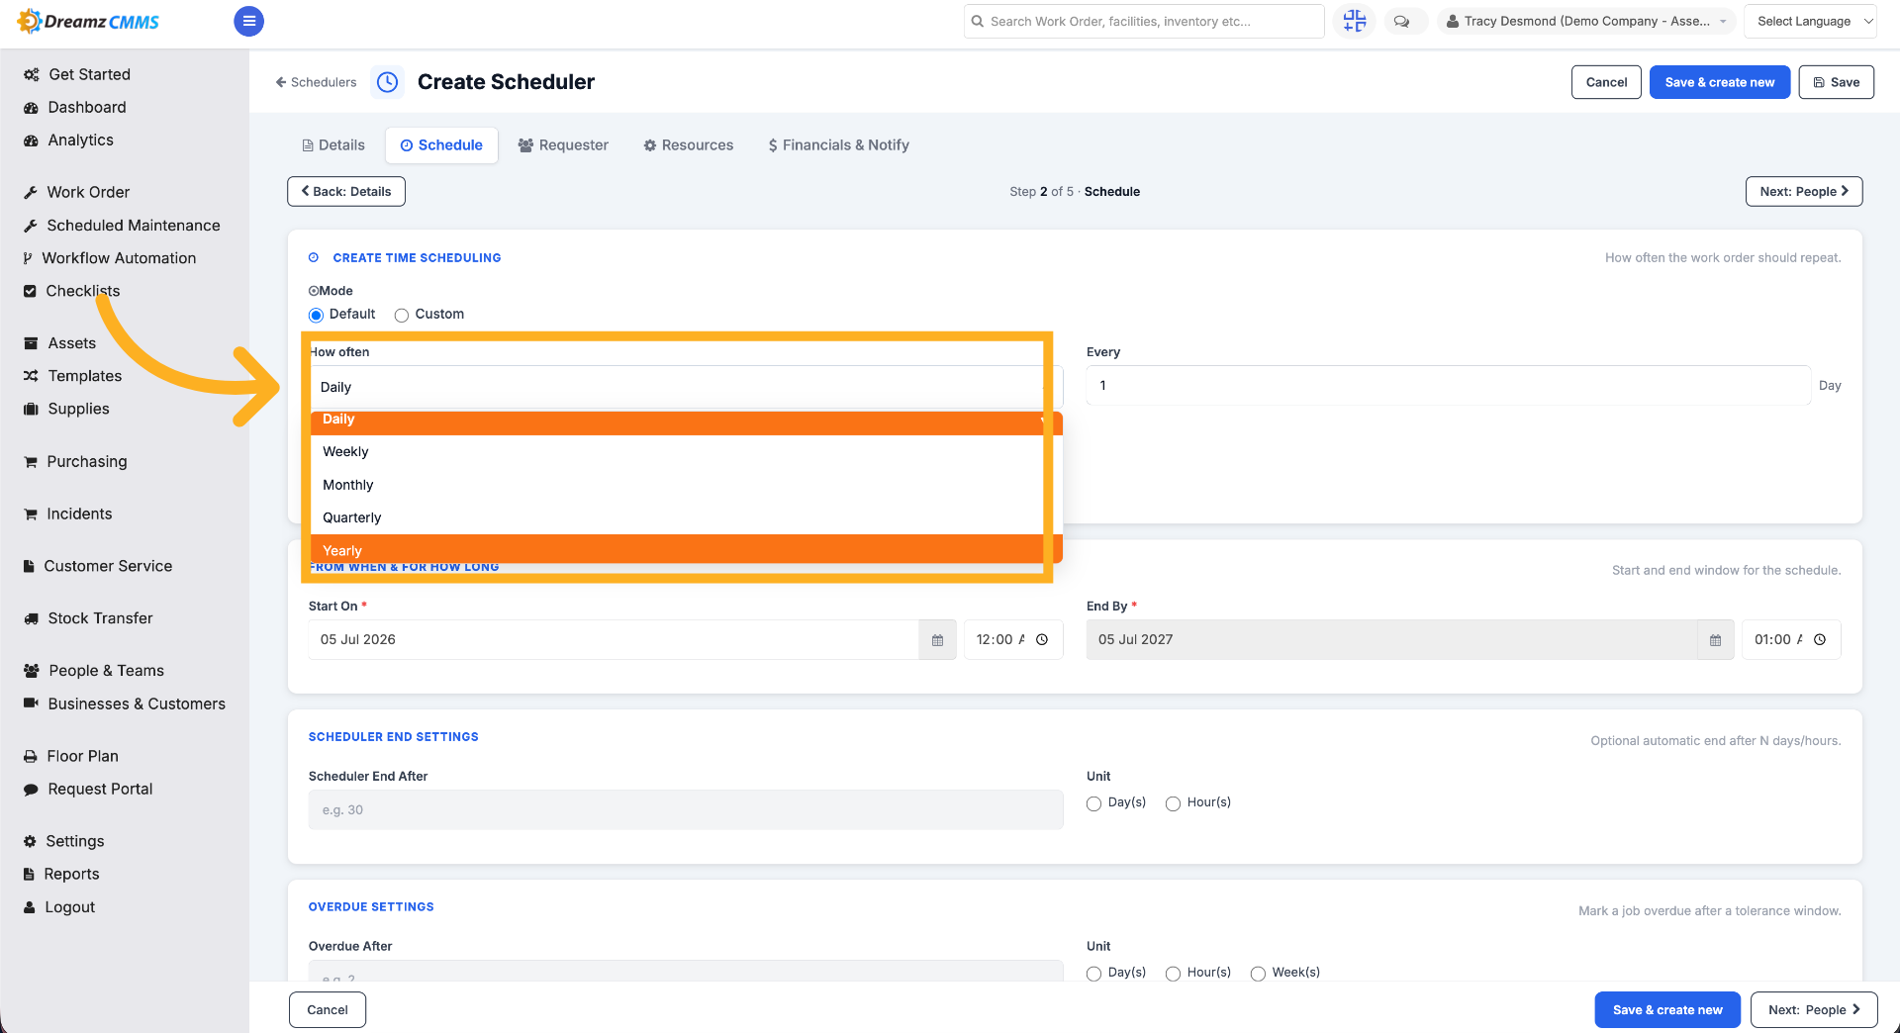Open Select Language dropdown
This screenshot has height=1033, width=1900.
click(x=1811, y=21)
